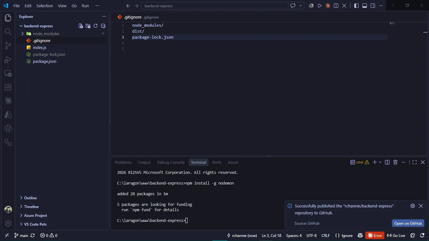
Task: Click the Run play icon in title bar
Action: 320,6
